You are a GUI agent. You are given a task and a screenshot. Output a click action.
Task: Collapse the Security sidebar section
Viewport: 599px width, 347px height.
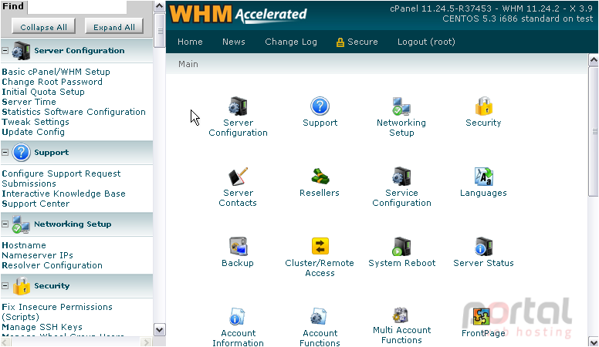pyautogui.click(x=5, y=285)
